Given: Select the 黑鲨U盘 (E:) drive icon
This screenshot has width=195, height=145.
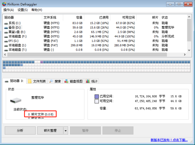Looking at the screenshot, I should tap(6, 32).
